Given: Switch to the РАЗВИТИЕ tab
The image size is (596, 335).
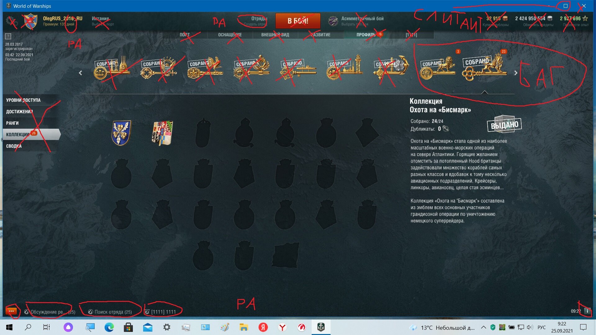Looking at the screenshot, I should pos(320,35).
